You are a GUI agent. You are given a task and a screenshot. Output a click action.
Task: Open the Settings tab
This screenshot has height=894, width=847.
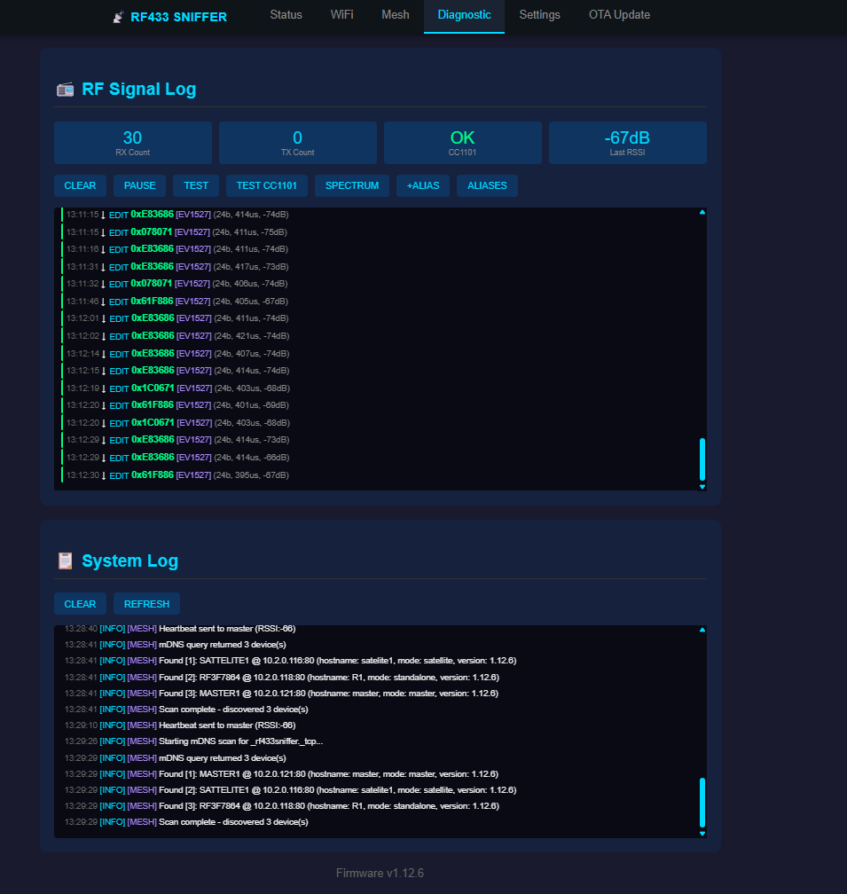tap(539, 15)
